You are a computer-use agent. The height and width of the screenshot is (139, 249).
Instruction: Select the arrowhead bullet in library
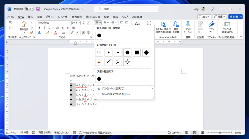pos(118,62)
